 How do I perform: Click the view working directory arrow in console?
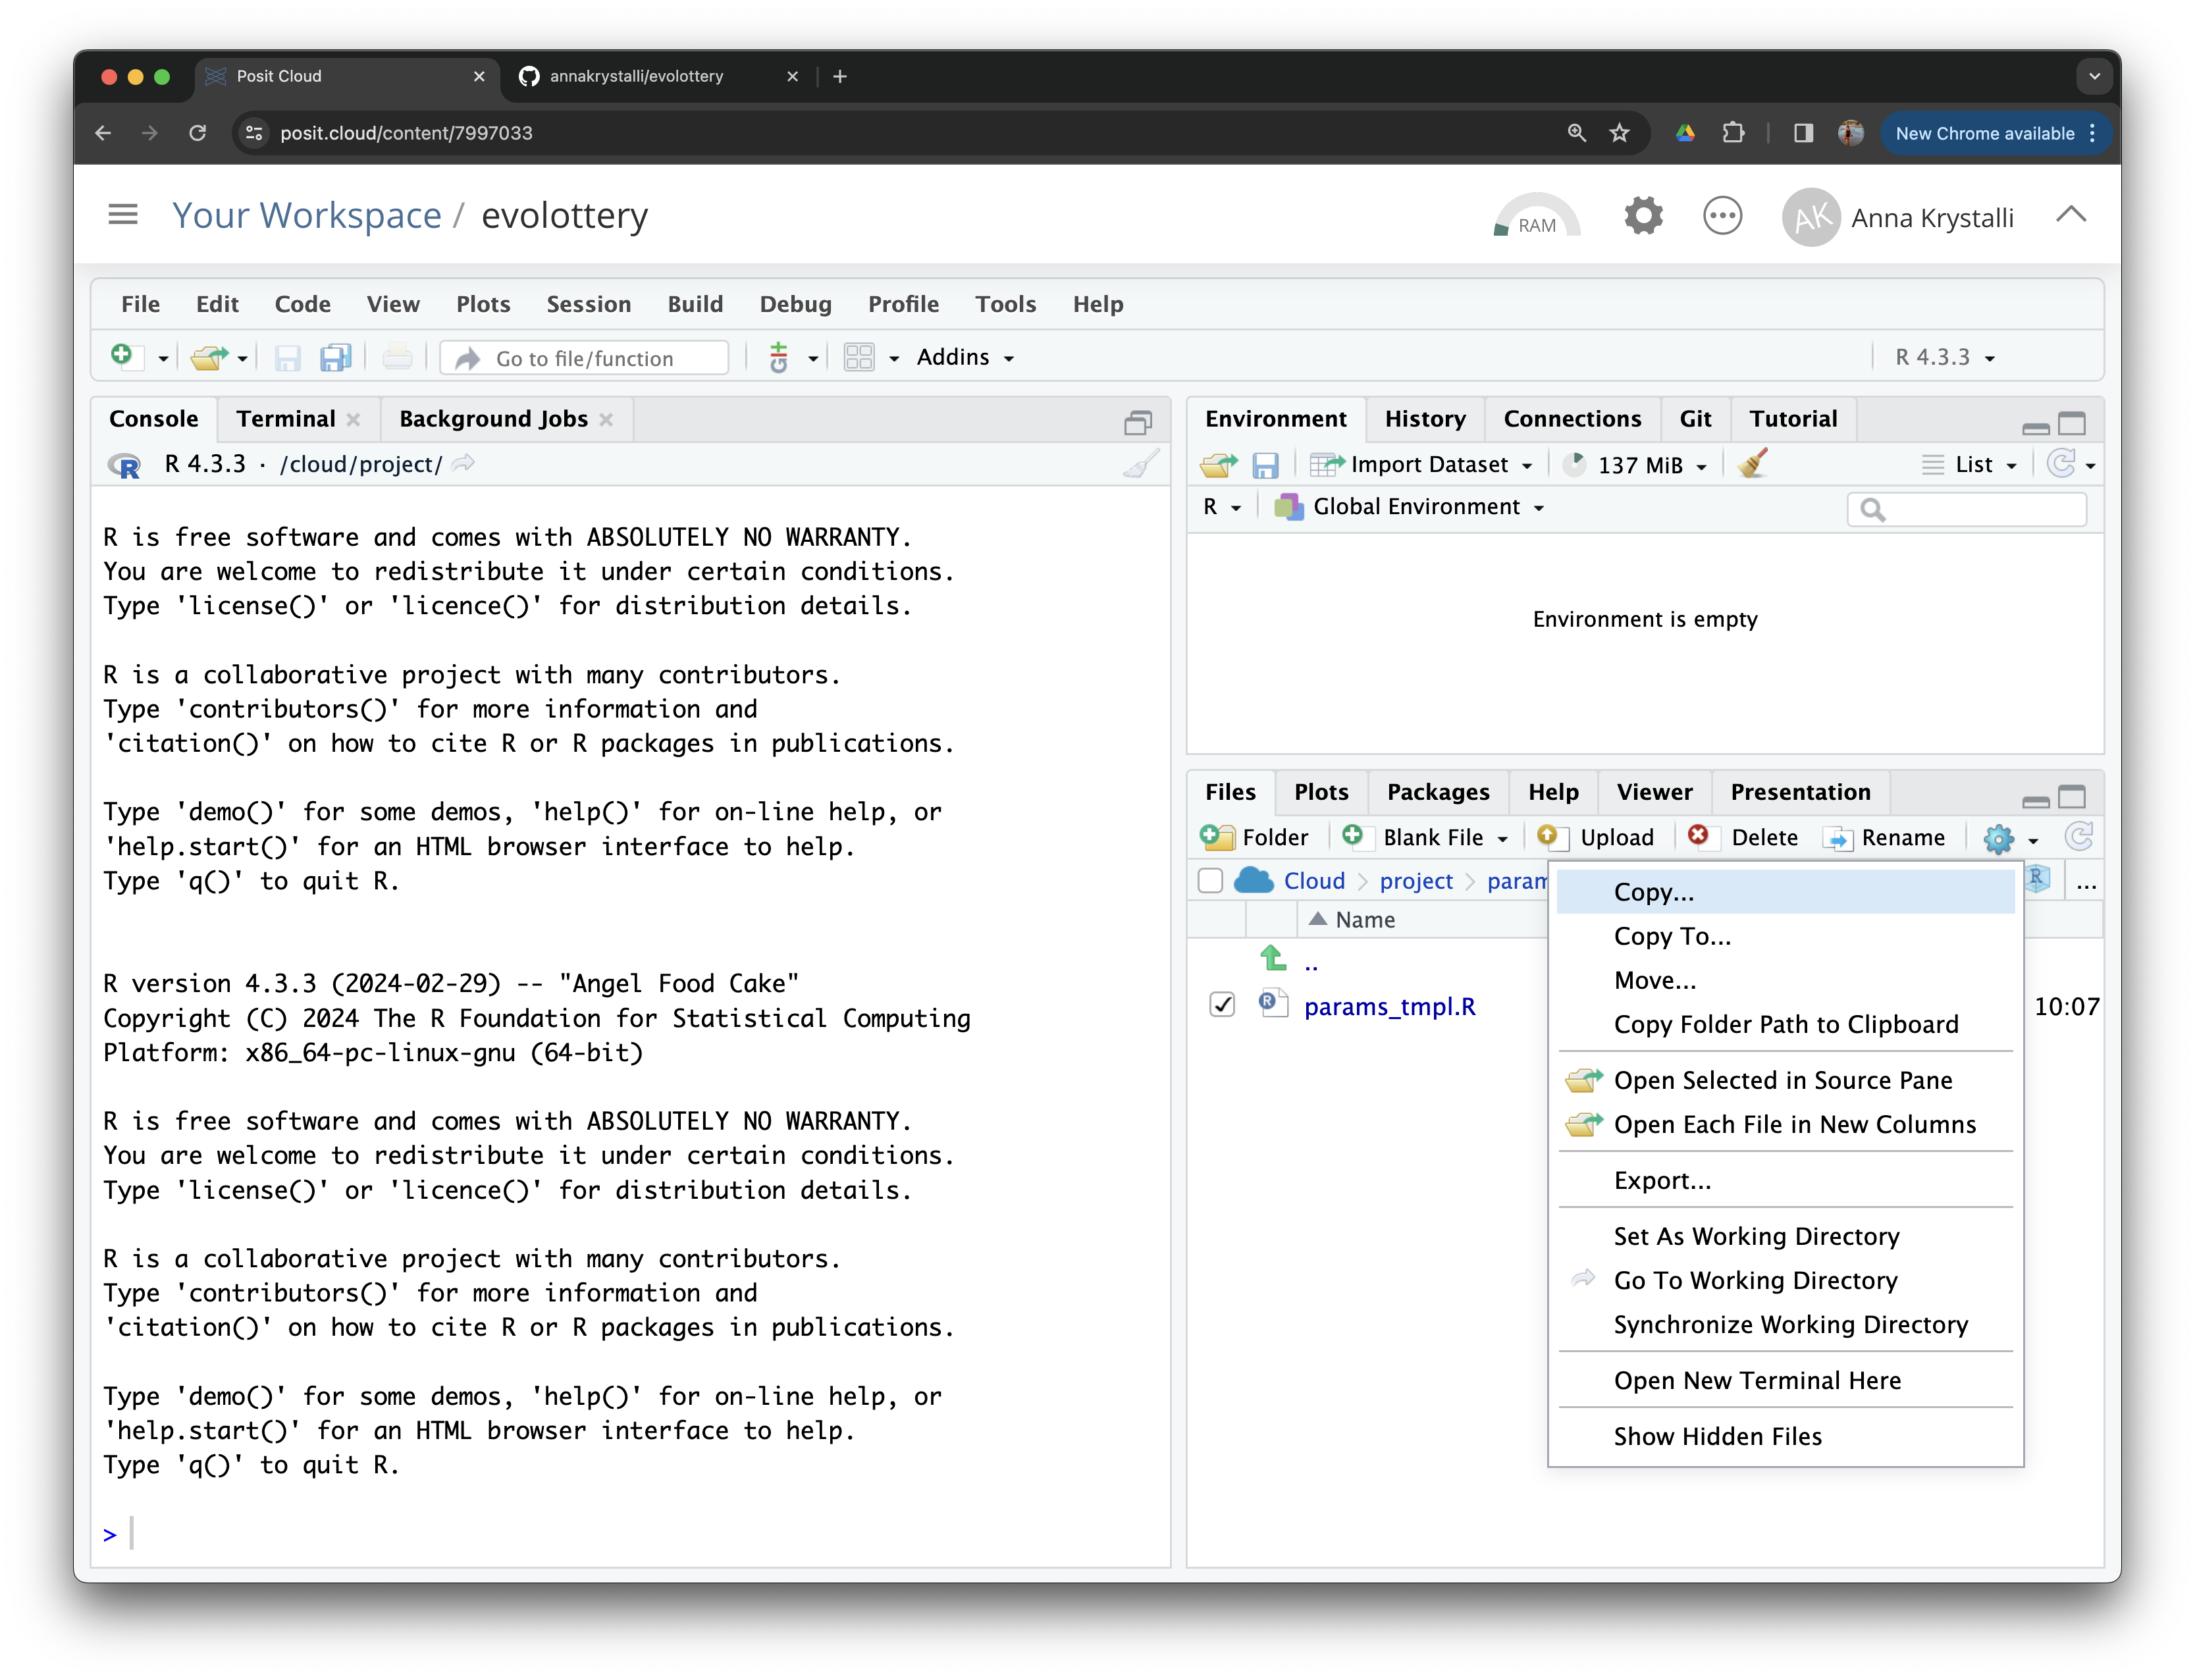pos(463,463)
